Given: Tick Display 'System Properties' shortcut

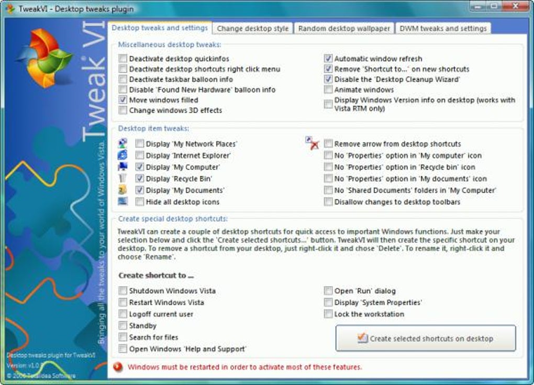Looking at the screenshot, I should [328, 302].
